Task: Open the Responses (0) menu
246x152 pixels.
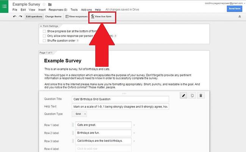Action: tap(58, 10)
